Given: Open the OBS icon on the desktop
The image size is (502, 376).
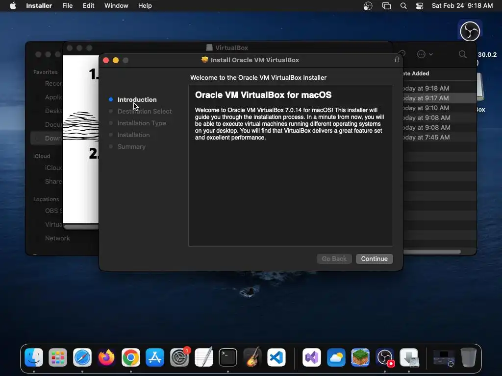Looking at the screenshot, I should click(x=470, y=31).
